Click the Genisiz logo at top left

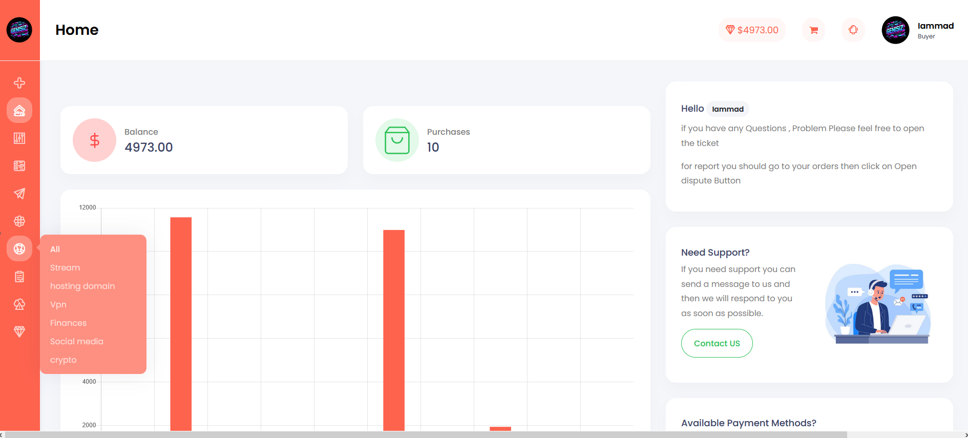(19, 30)
